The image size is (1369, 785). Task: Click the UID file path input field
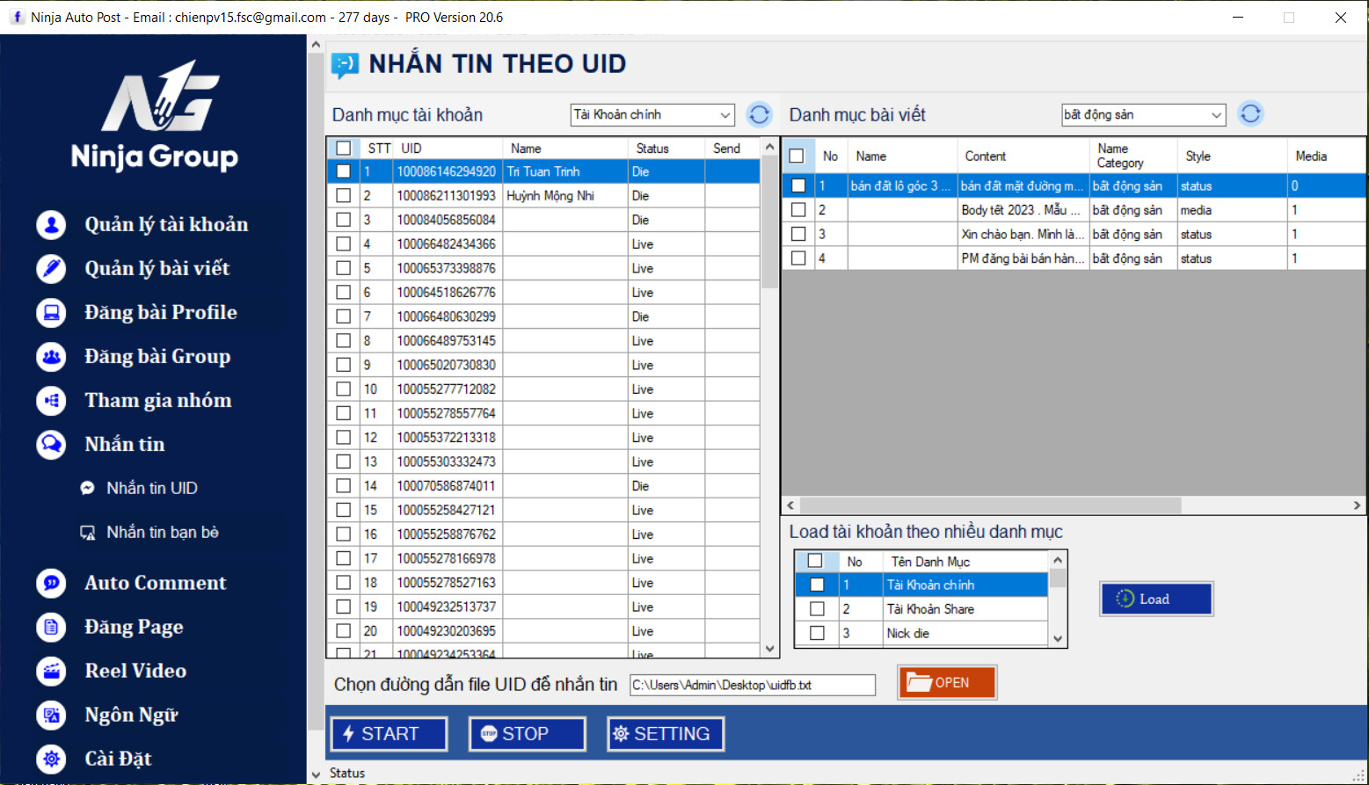coord(753,685)
